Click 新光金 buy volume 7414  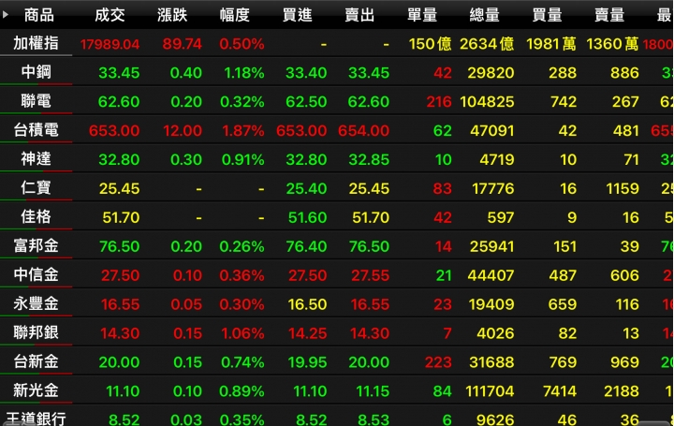(x=560, y=391)
